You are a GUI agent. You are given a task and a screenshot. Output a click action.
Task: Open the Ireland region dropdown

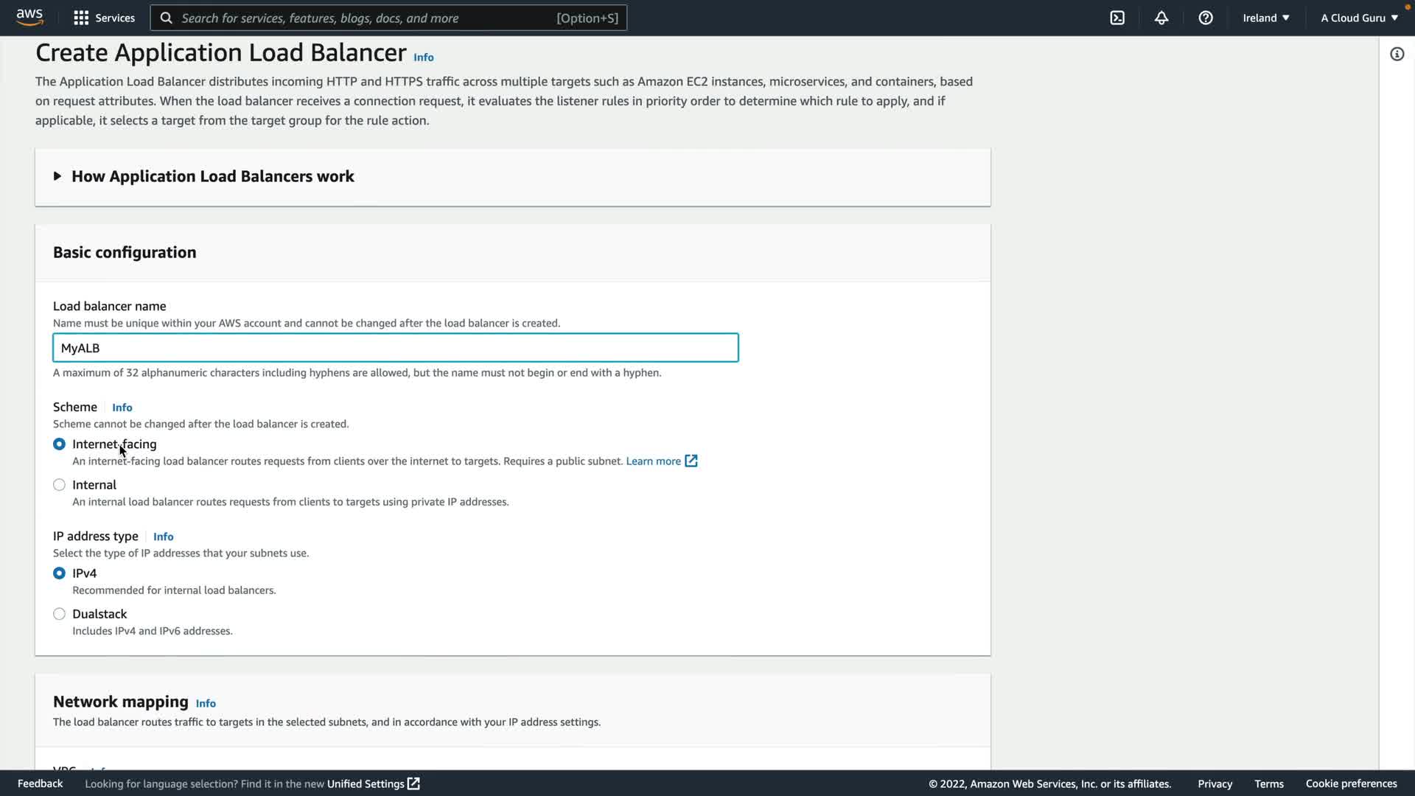[x=1265, y=18]
